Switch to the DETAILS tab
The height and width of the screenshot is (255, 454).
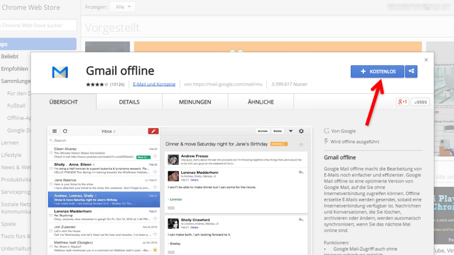(129, 102)
